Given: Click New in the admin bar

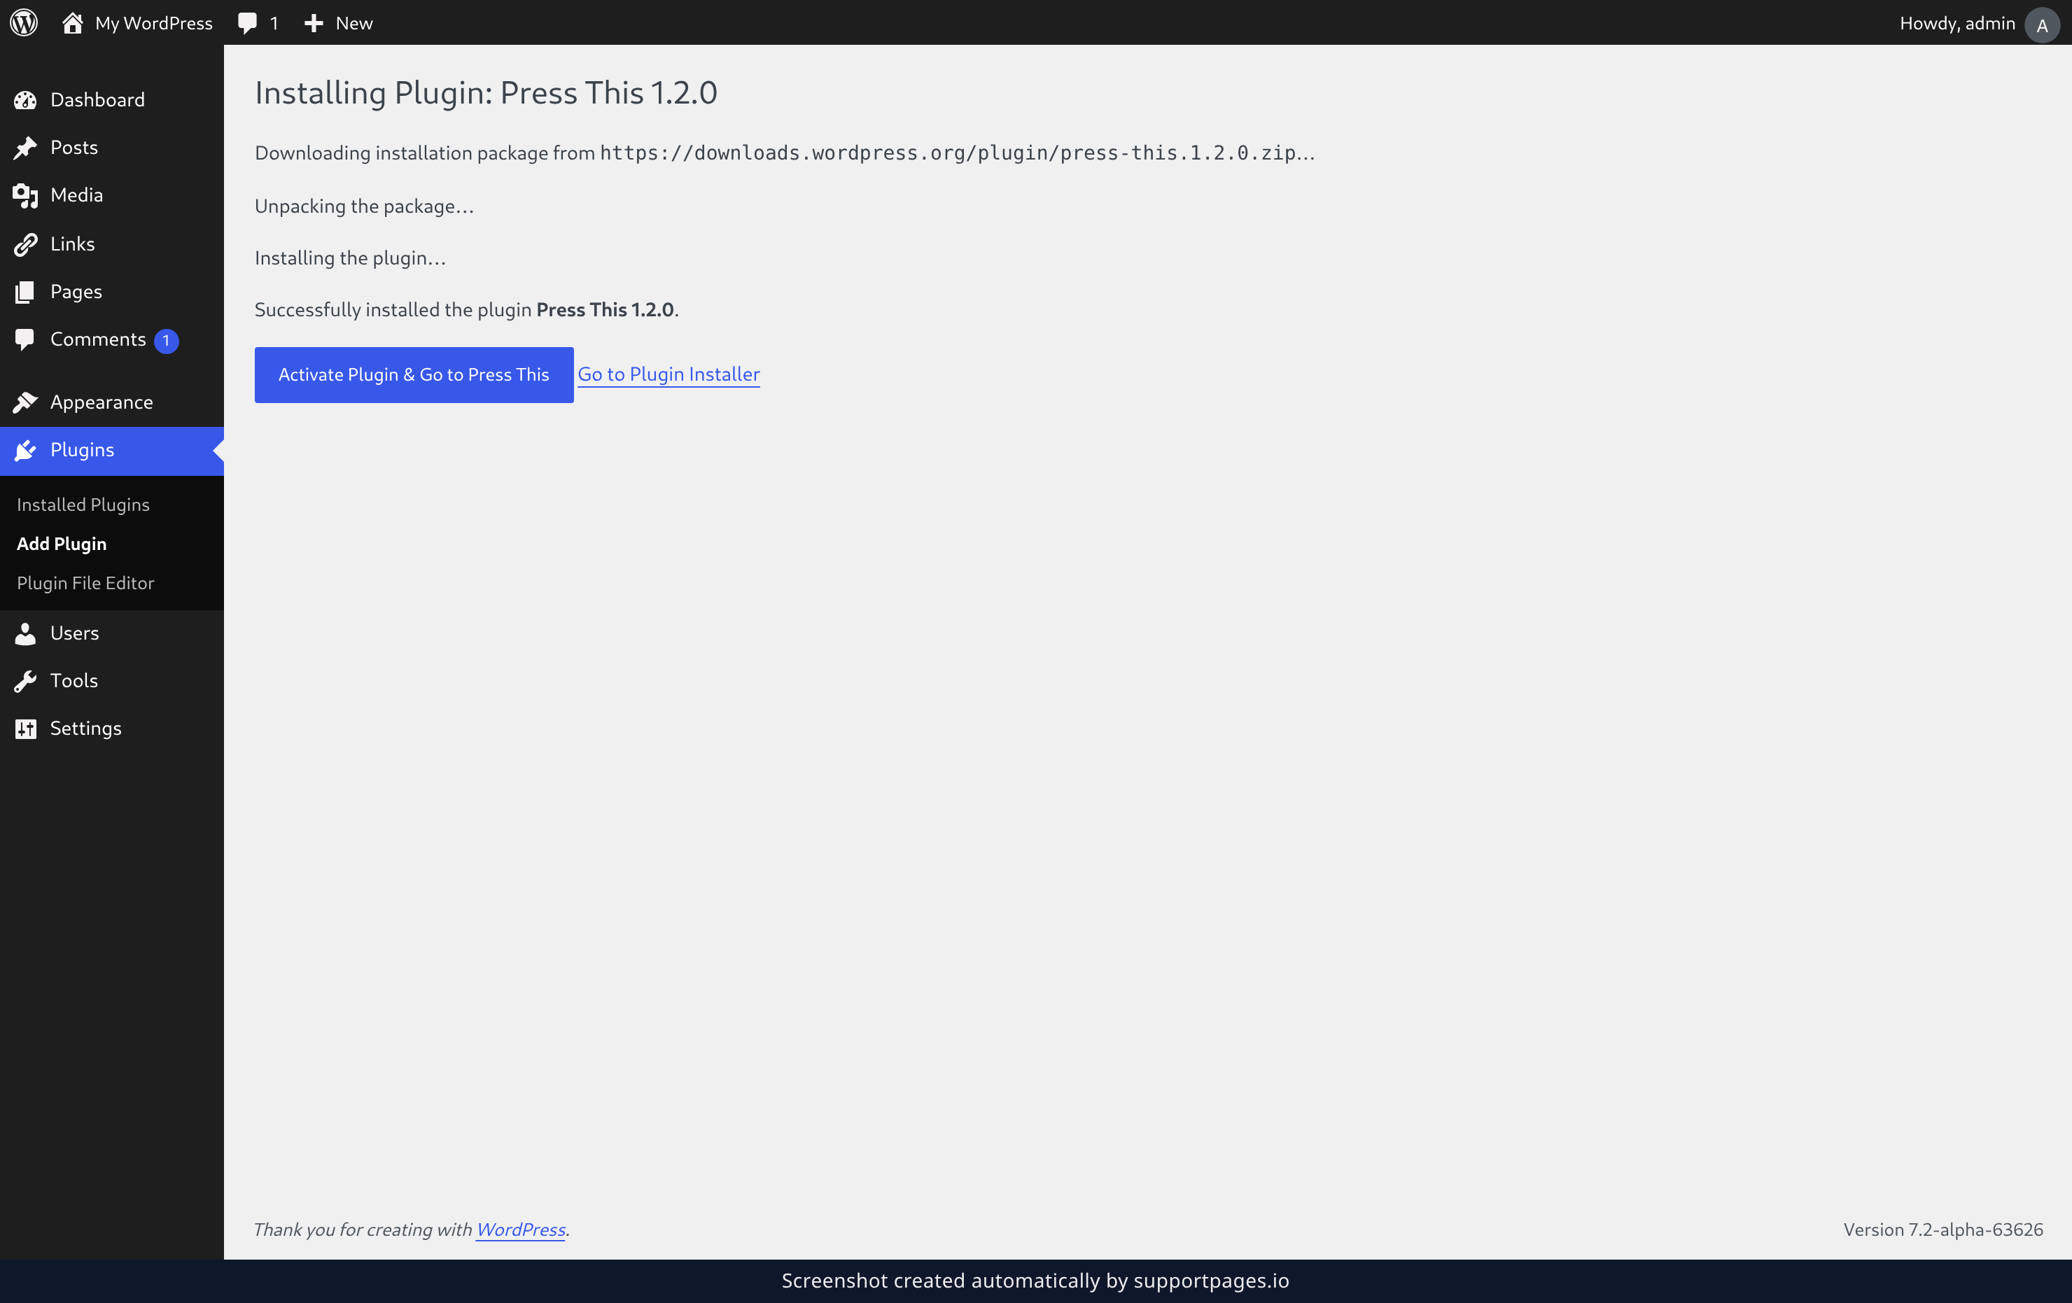Looking at the screenshot, I should coord(354,23).
